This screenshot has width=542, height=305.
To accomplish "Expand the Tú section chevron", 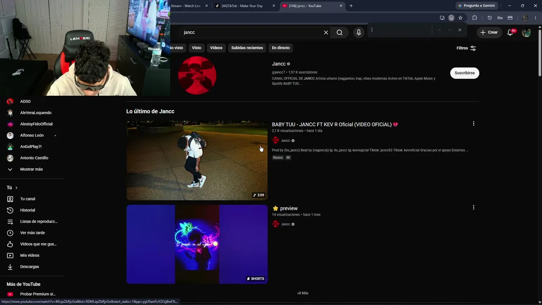I will click(17, 188).
